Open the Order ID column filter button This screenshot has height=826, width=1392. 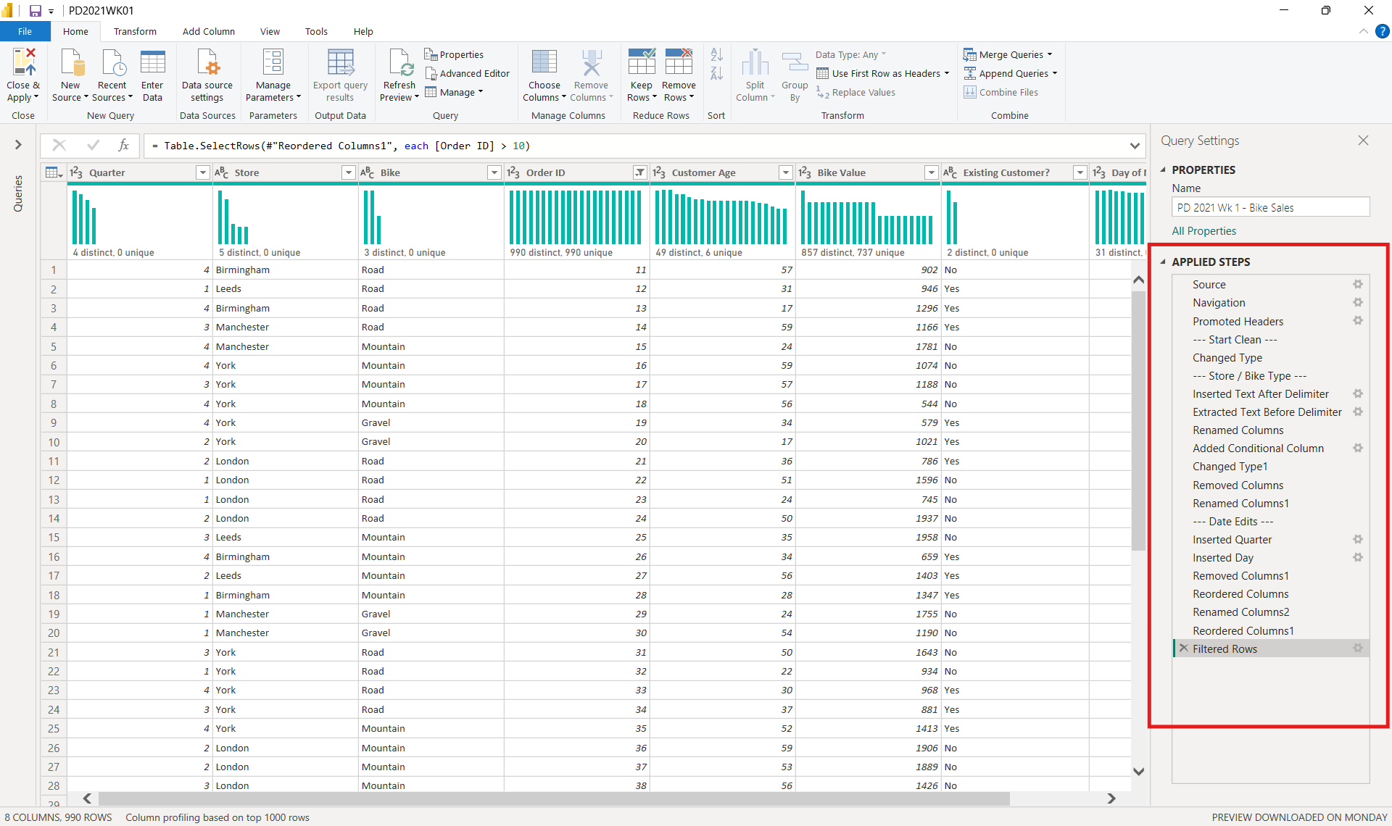tap(639, 172)
